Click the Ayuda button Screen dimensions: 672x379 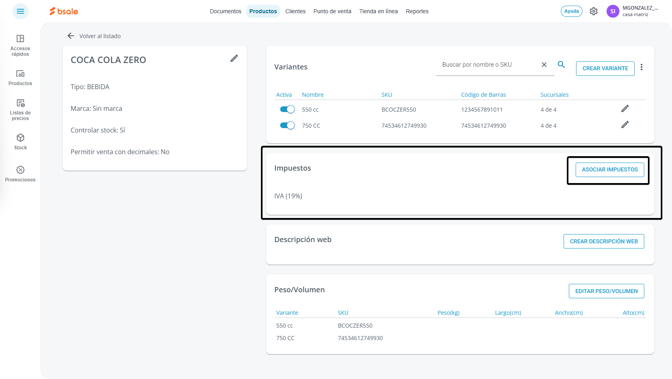click(572, 11)
